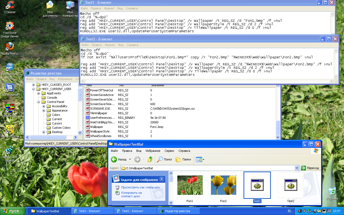
Task: Click 'Просмотреть как слайд-шоу' link
Action: coord(140,187)
